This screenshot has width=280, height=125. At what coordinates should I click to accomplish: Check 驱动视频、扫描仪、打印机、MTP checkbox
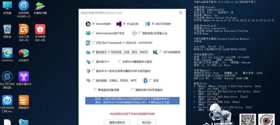pos(93,81)
